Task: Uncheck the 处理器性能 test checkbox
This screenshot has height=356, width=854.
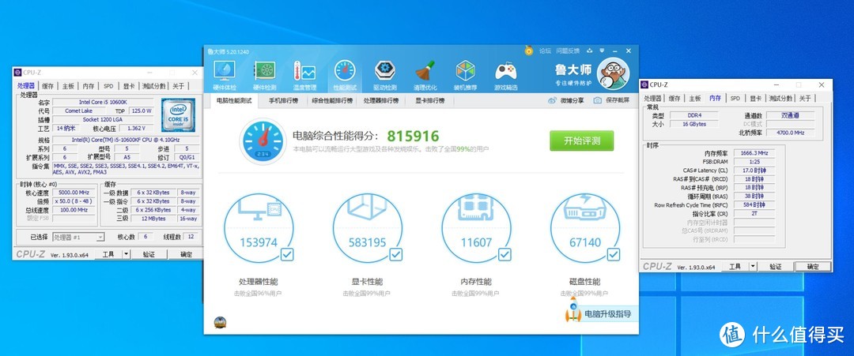Action: tap(287, 254)
